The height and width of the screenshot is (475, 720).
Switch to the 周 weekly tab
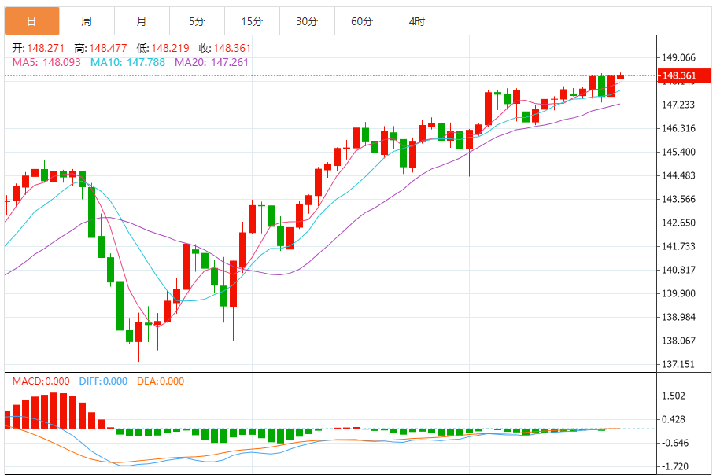[x=86, y=21]
